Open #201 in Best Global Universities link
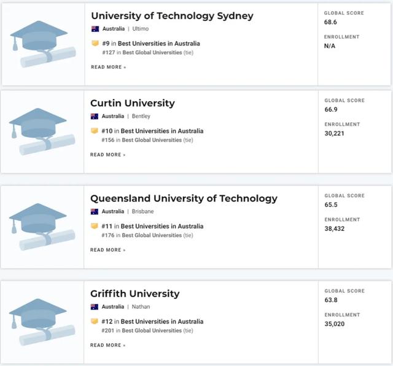This screenshot has height=366, width=393. tap(147, 330)
